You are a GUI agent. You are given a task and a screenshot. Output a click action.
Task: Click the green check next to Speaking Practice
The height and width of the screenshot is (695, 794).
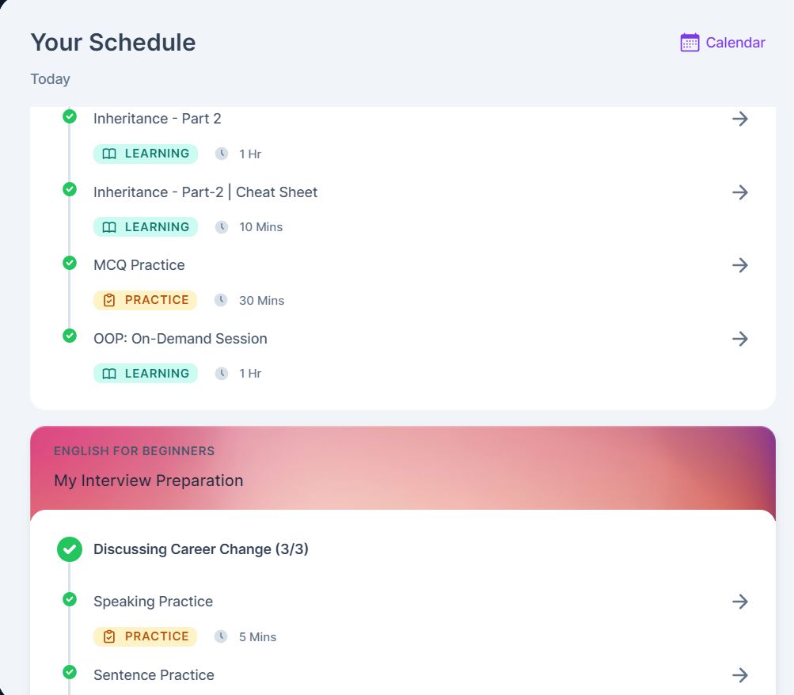[x=70, y=599]
